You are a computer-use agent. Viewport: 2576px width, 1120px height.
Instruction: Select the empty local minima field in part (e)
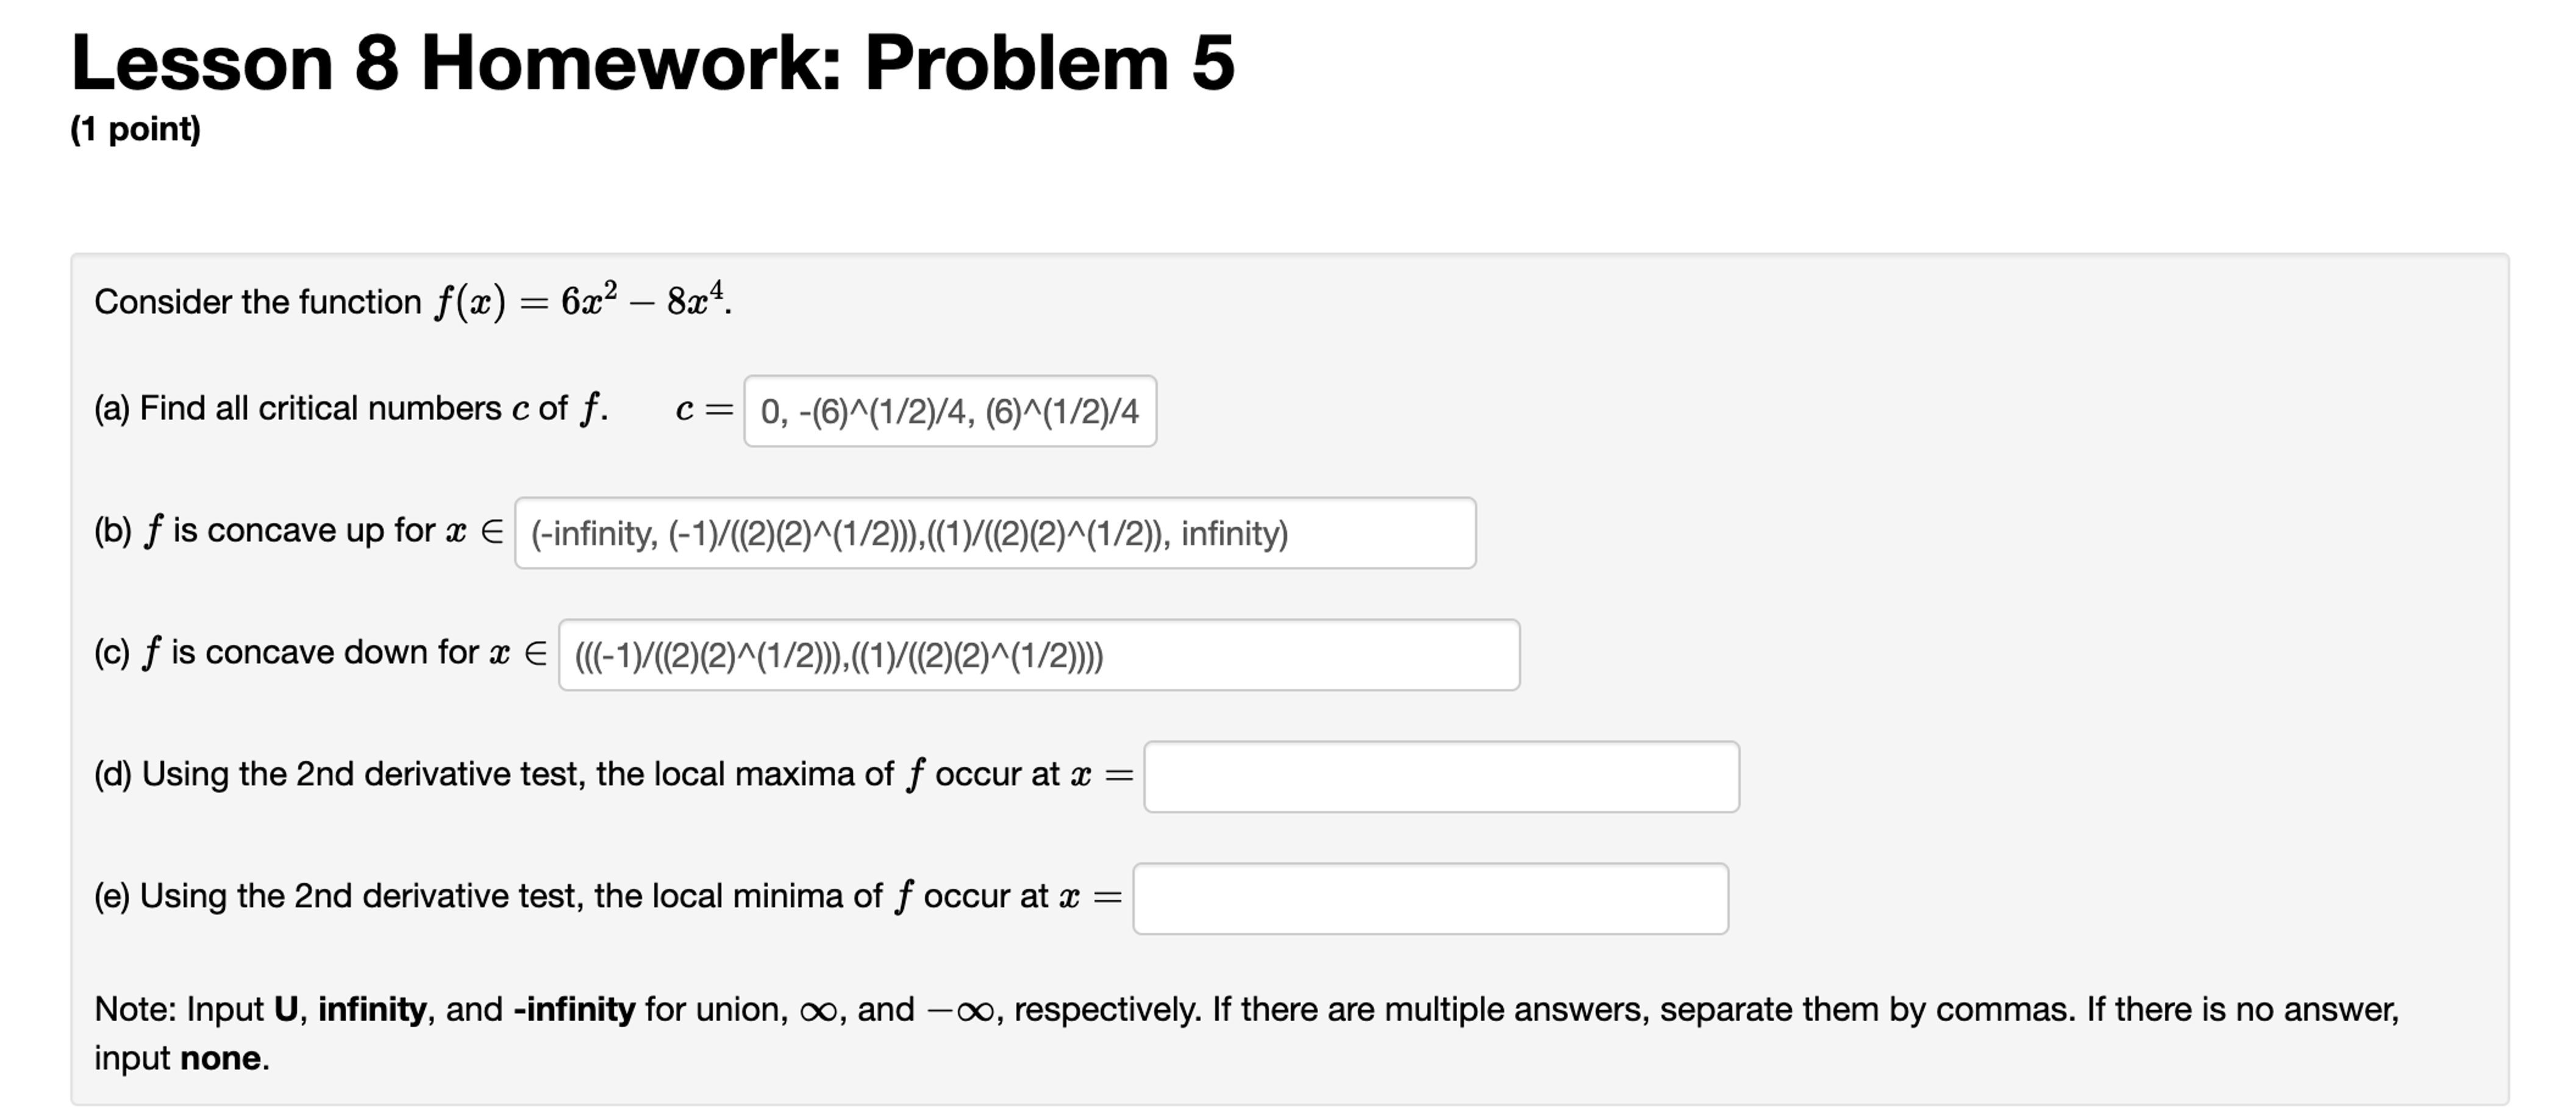click(x=1430, y=898)
